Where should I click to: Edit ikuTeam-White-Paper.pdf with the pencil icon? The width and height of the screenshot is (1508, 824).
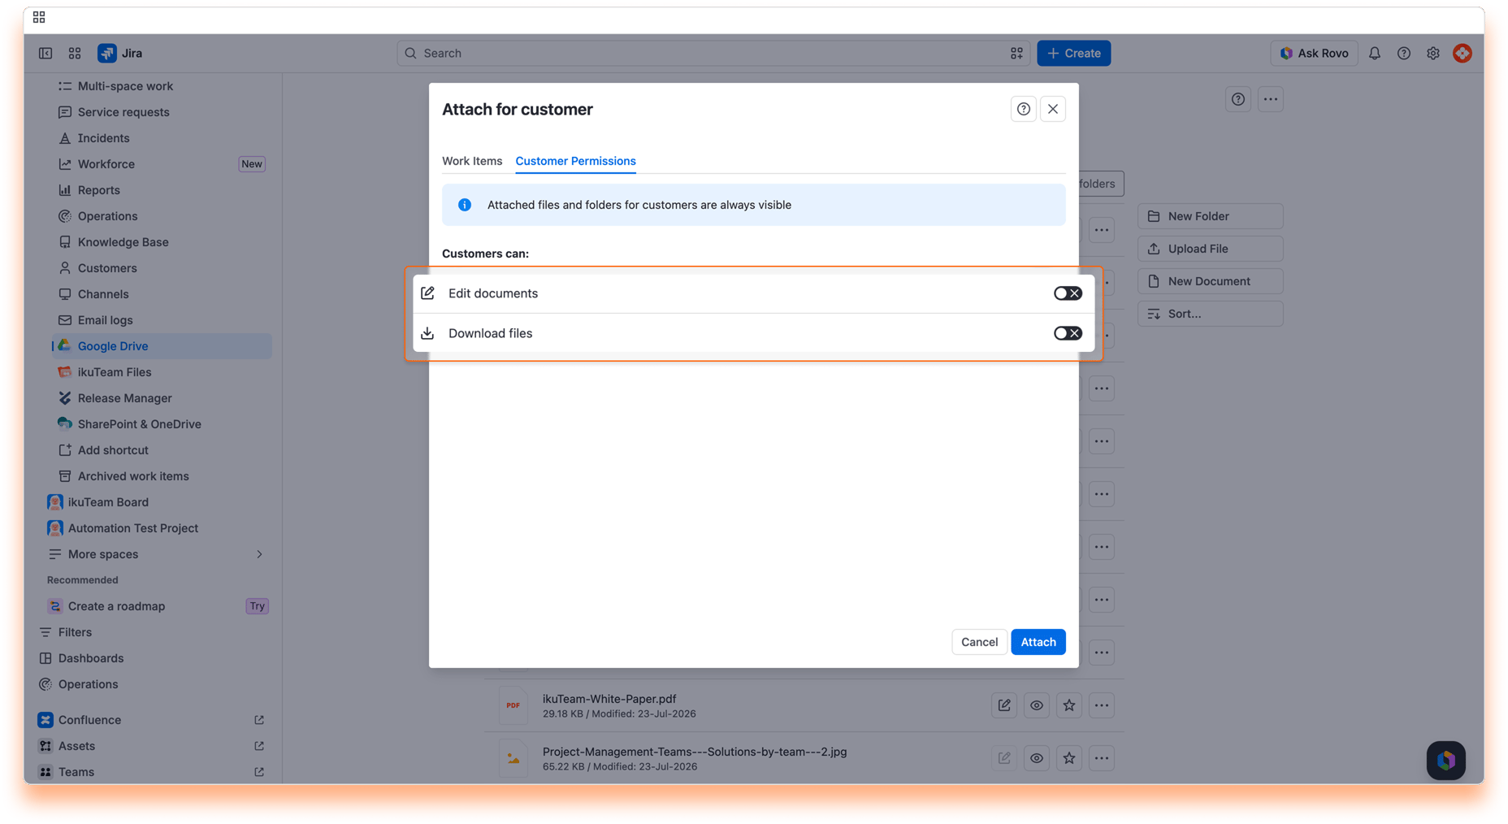pyautogui.click(x=1004, y=705)
